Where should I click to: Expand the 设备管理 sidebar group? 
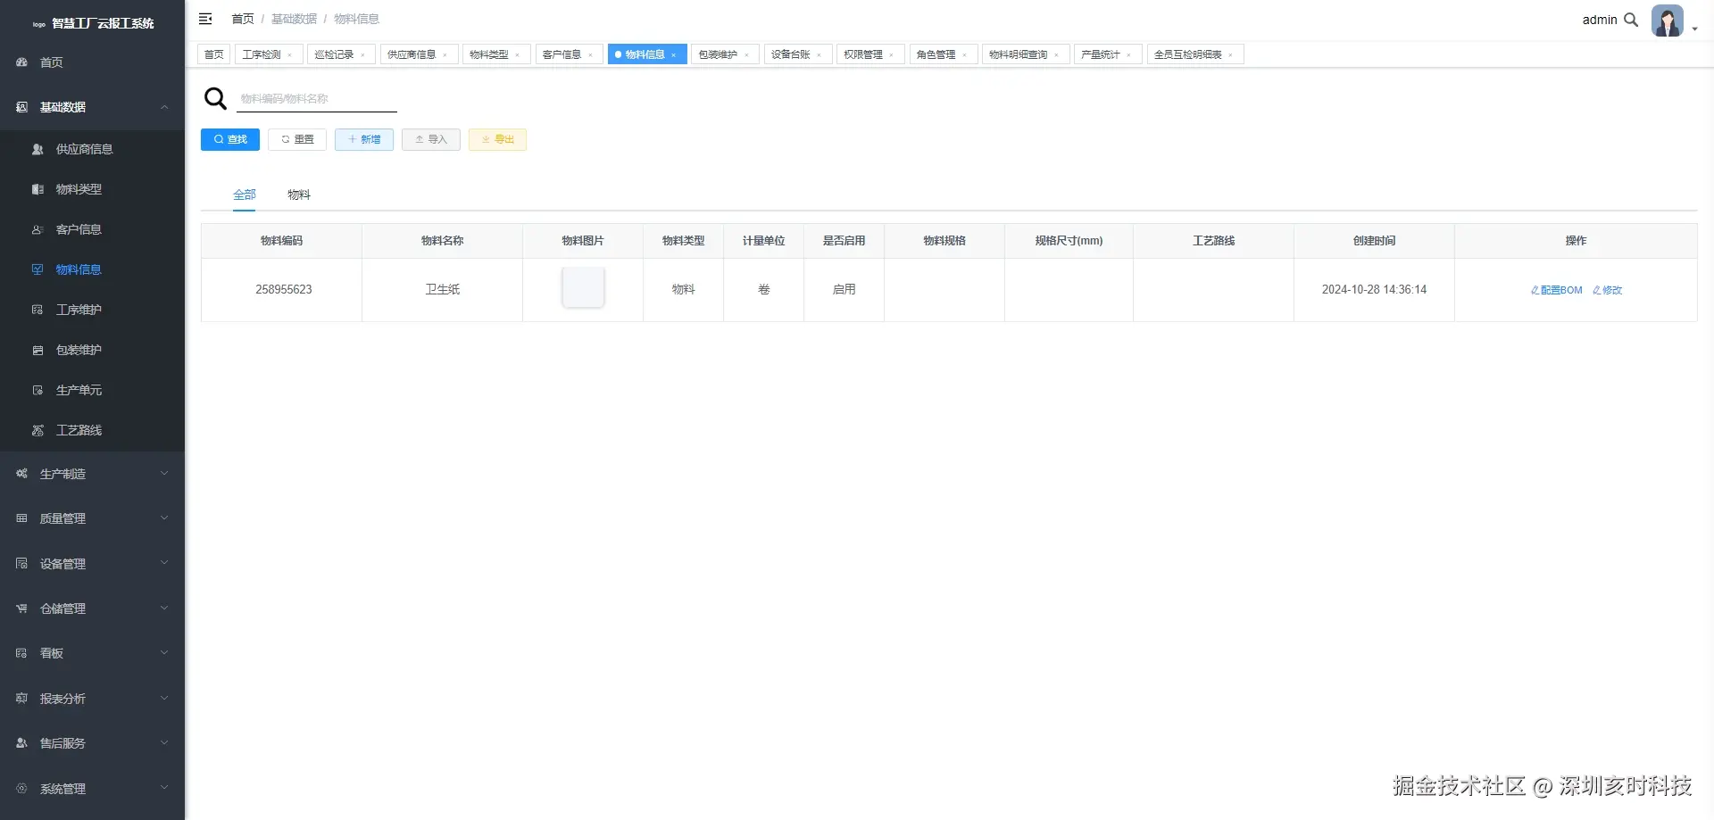click(92, 564)
